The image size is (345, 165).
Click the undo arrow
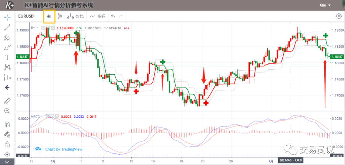pyautogui.click(x=113, y=16)
